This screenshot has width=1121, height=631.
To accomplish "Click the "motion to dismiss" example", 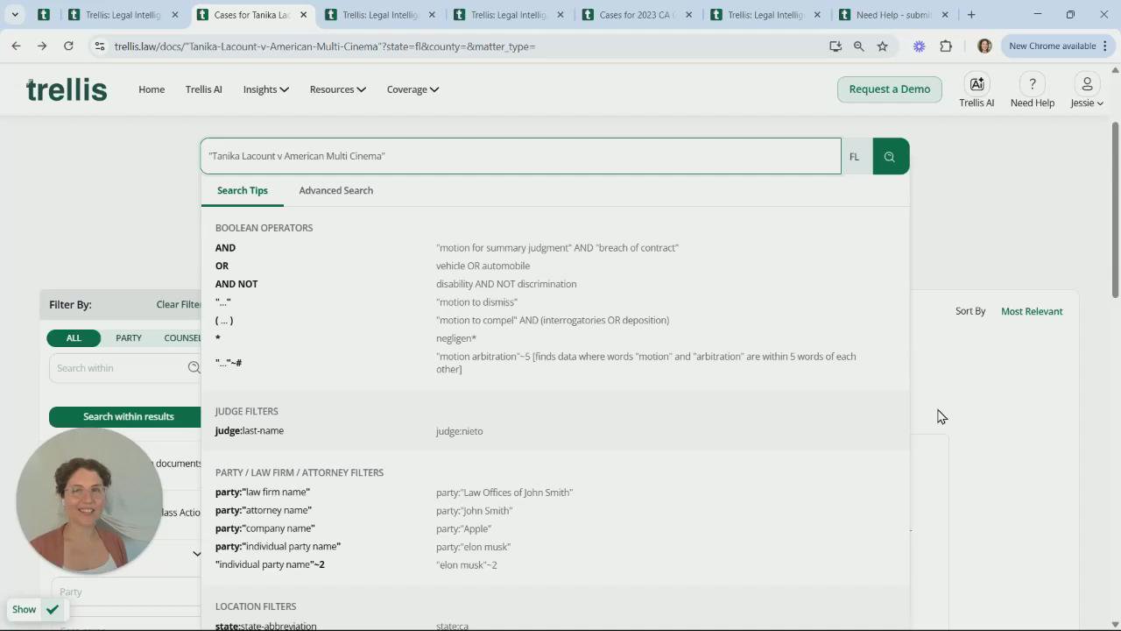I will tap(477, 302).
